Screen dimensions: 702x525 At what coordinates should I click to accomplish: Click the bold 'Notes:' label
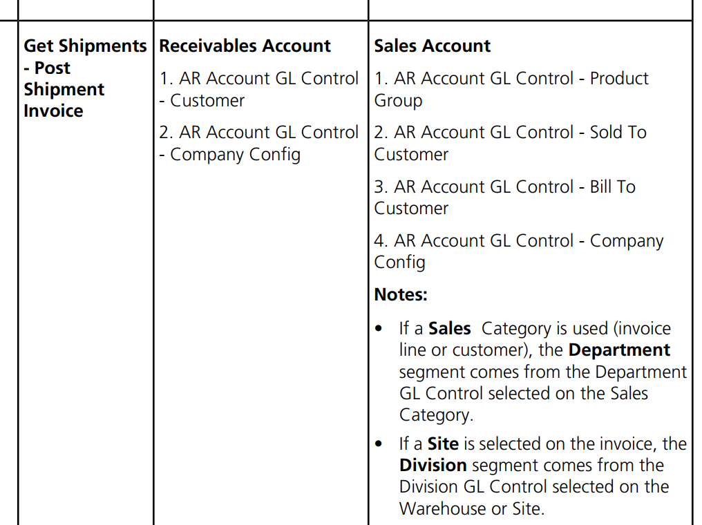pos(401,294)
